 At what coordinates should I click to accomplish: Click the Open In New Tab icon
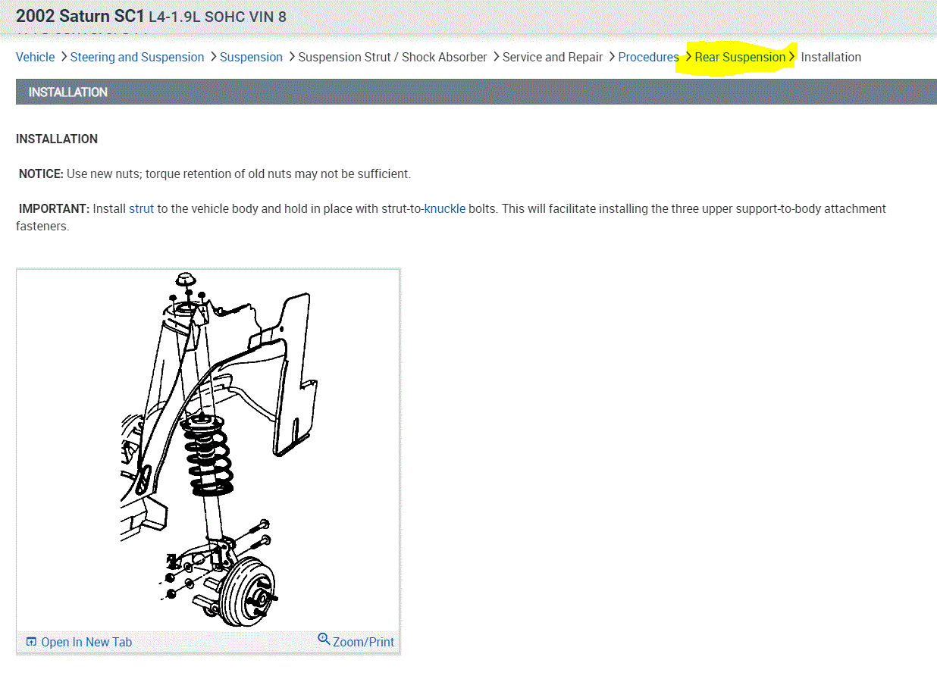coord(31,642)
